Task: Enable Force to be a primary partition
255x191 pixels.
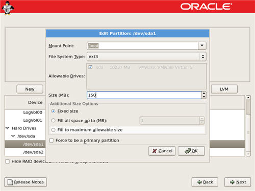Action: point(52,141)
